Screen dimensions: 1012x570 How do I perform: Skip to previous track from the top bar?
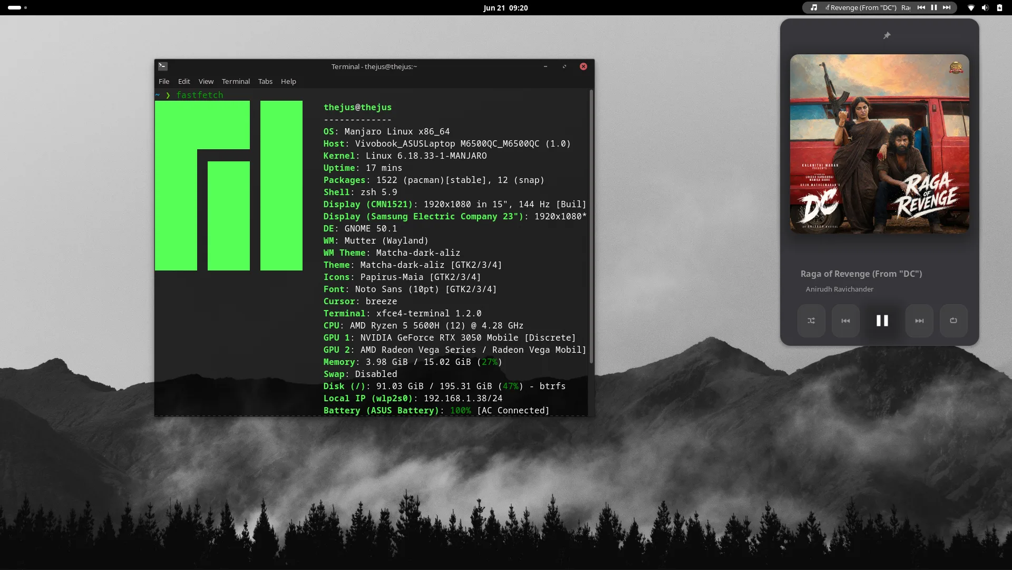921,7
